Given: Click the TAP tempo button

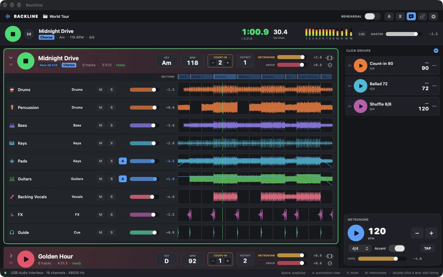Looking at the screenshot, I should click(428, 248).
